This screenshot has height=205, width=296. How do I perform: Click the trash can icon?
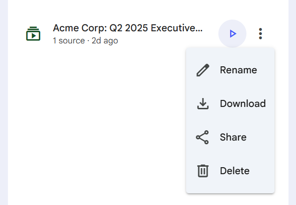click(203, 171)
